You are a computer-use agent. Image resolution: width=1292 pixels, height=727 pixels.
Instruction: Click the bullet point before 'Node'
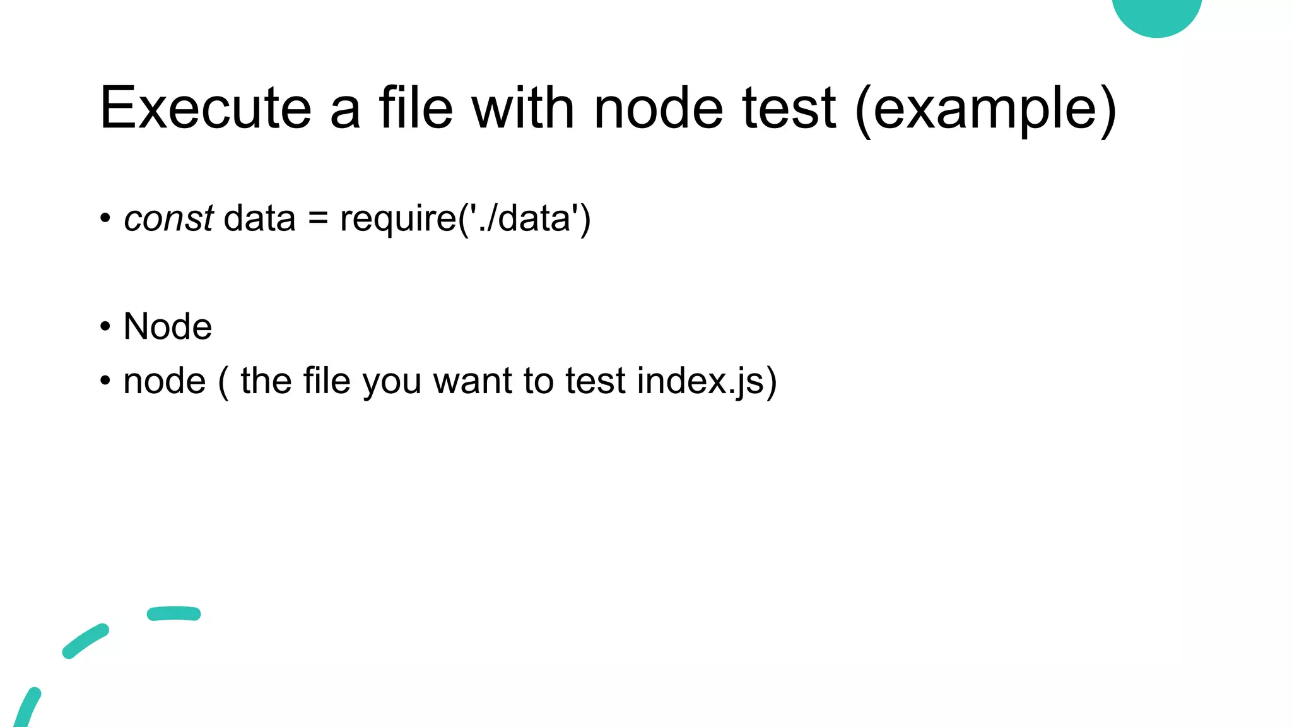105,327
